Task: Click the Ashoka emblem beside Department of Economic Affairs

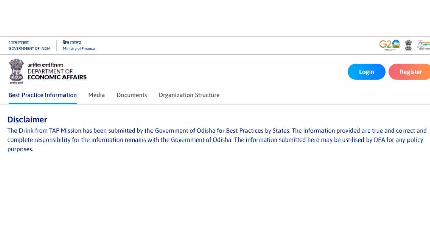Action: coord(16,71)
